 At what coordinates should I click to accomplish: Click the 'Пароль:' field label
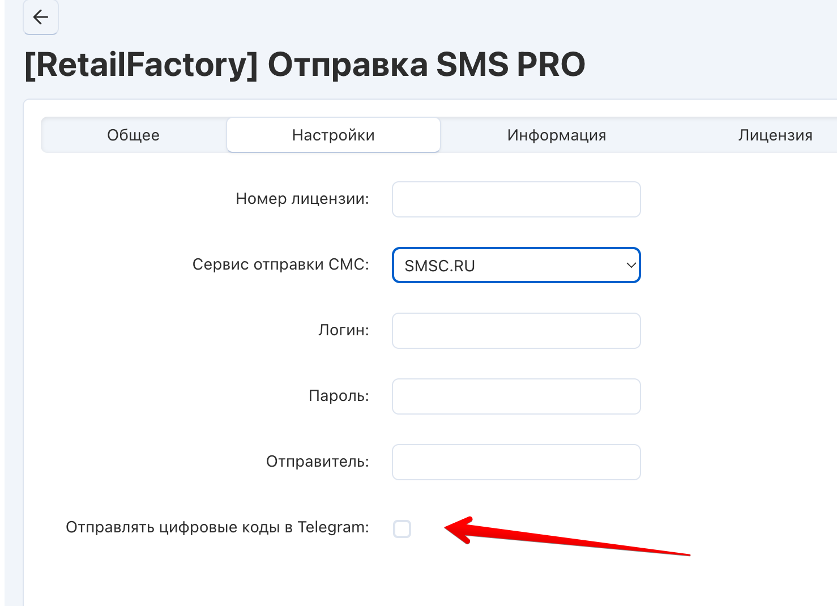(x=339, y=396)
